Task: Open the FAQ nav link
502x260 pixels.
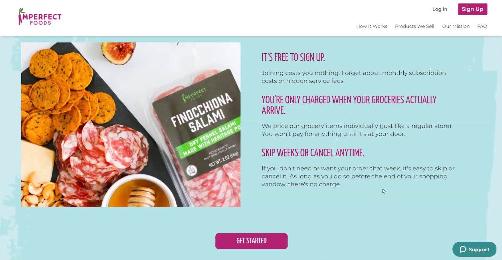Action: coord(482,26)
